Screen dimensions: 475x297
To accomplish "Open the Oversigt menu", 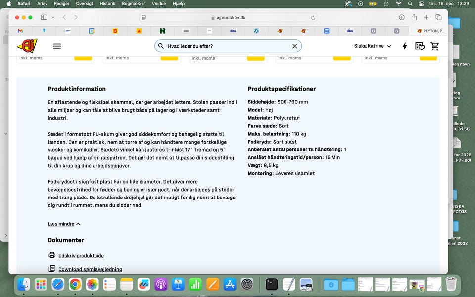I will [85, 3].
